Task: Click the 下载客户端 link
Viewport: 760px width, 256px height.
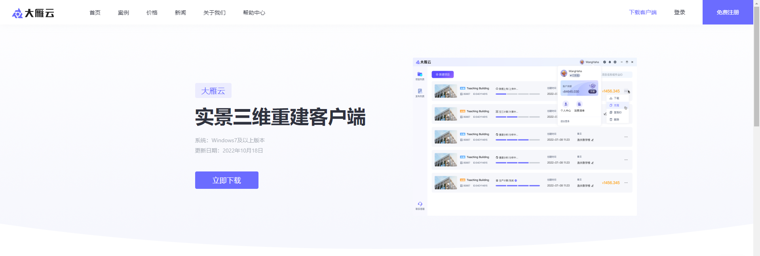Action: coord(643,12)
